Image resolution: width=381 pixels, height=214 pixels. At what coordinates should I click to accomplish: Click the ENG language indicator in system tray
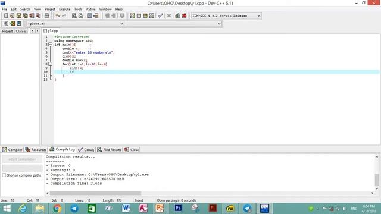tap(354, 209)
